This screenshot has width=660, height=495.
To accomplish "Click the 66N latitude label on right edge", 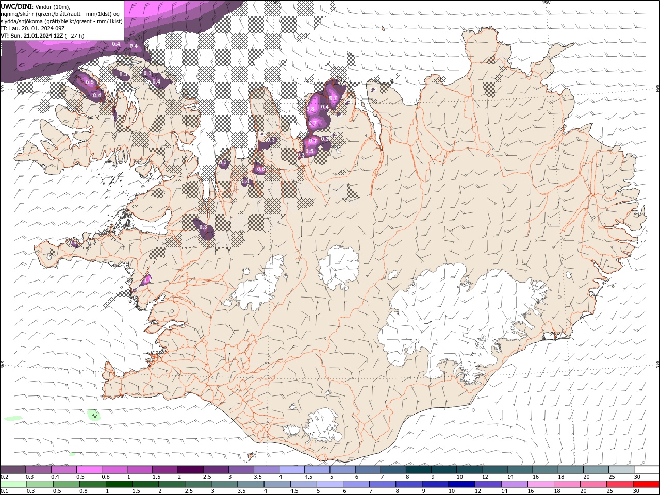I will [x=657, y=89].
